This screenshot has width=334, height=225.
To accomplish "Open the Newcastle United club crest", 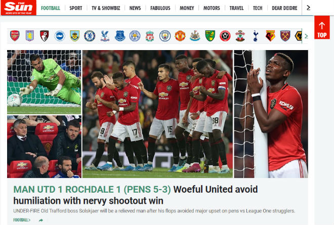I will (195, 36).
